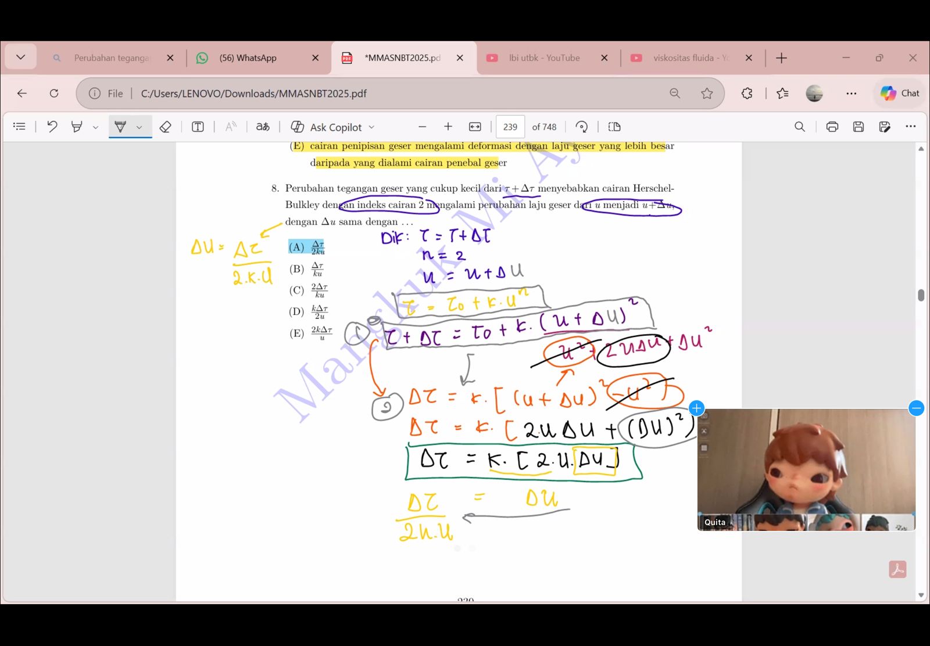Click the Read aloud icon

coord(231,127)
